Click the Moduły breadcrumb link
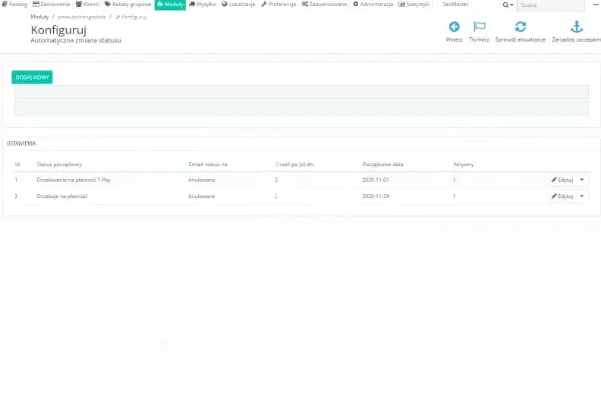The width and height of the screenshot is (601, 408). [39, 16]
